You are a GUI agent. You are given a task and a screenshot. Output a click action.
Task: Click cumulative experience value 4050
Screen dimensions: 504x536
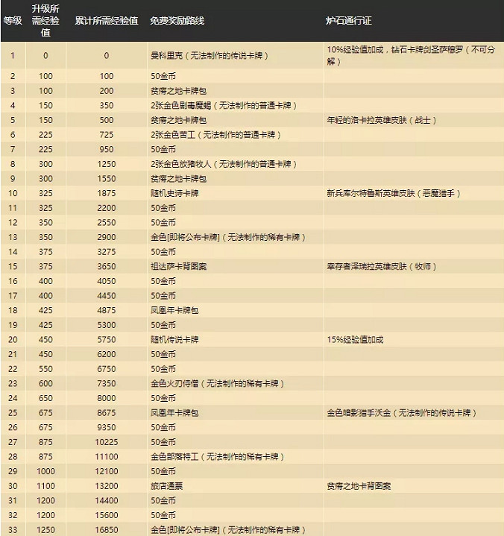pyautogui.click(x=107, y=281)
